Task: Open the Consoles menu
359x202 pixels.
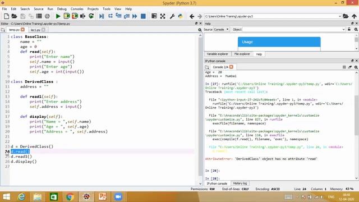Action: click(77, 9)
